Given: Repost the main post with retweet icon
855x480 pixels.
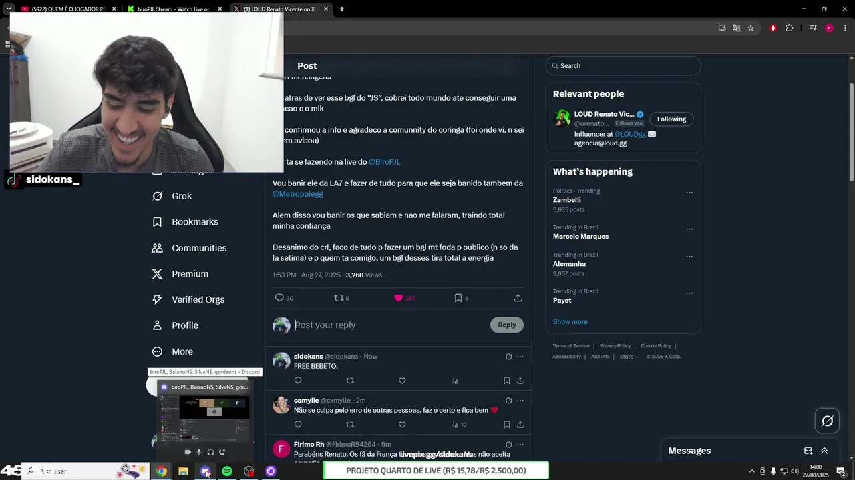Looking at the screenshot, I should pos(339,298).
